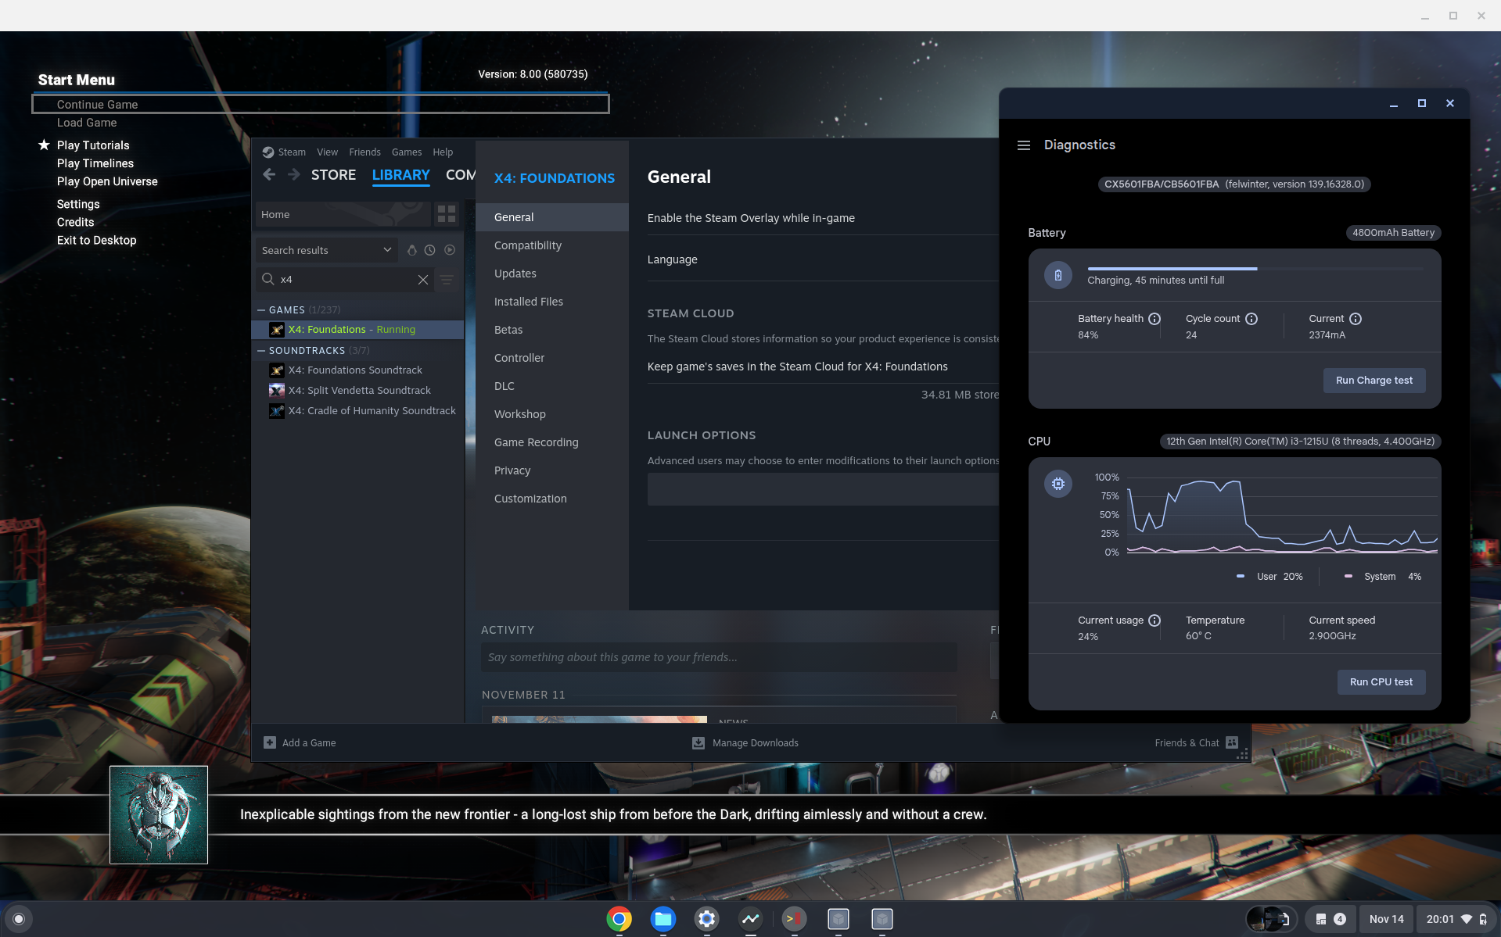The height and width of the screenshot is (937, 1501).
Task: Click the activity 'Say something' text box
Action: click(719, 657)
